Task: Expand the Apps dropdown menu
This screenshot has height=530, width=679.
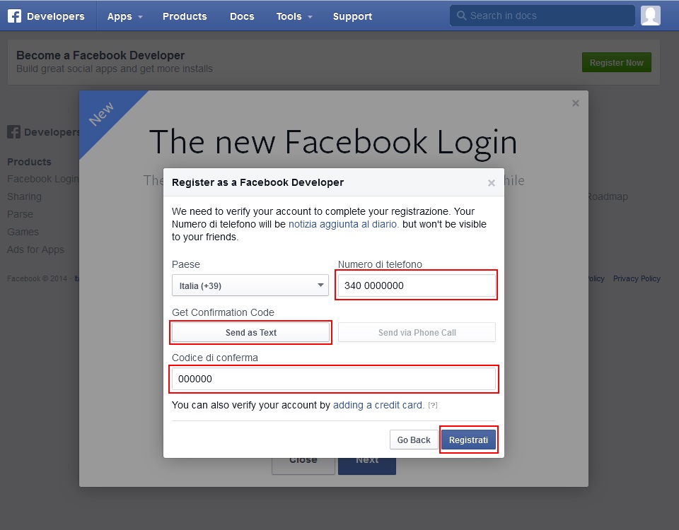Action: 124,16
